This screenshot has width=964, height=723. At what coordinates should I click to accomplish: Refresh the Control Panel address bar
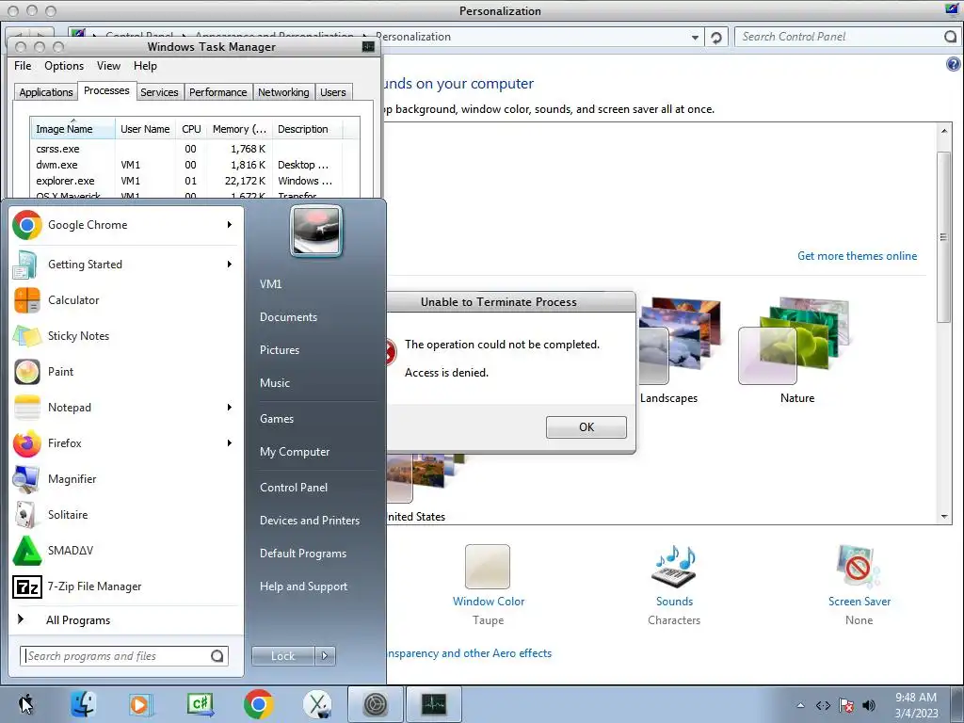coord(715,38)
